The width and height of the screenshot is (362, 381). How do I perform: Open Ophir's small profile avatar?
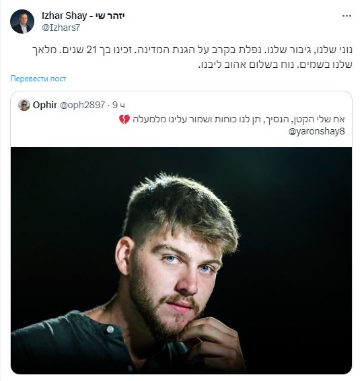(x=24, y=105)
